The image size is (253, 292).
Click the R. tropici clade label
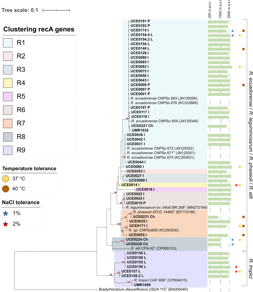coord(251,268)
